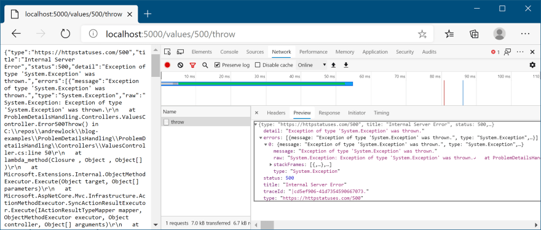Show the Initiator tab

click(x=357, y=113)
